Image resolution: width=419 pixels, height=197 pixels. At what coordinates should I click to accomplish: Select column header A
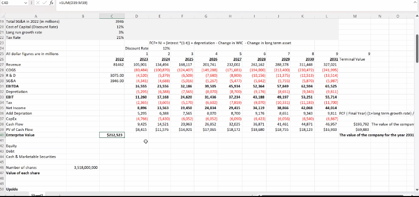pyautogui.click(x=36, y=16)
